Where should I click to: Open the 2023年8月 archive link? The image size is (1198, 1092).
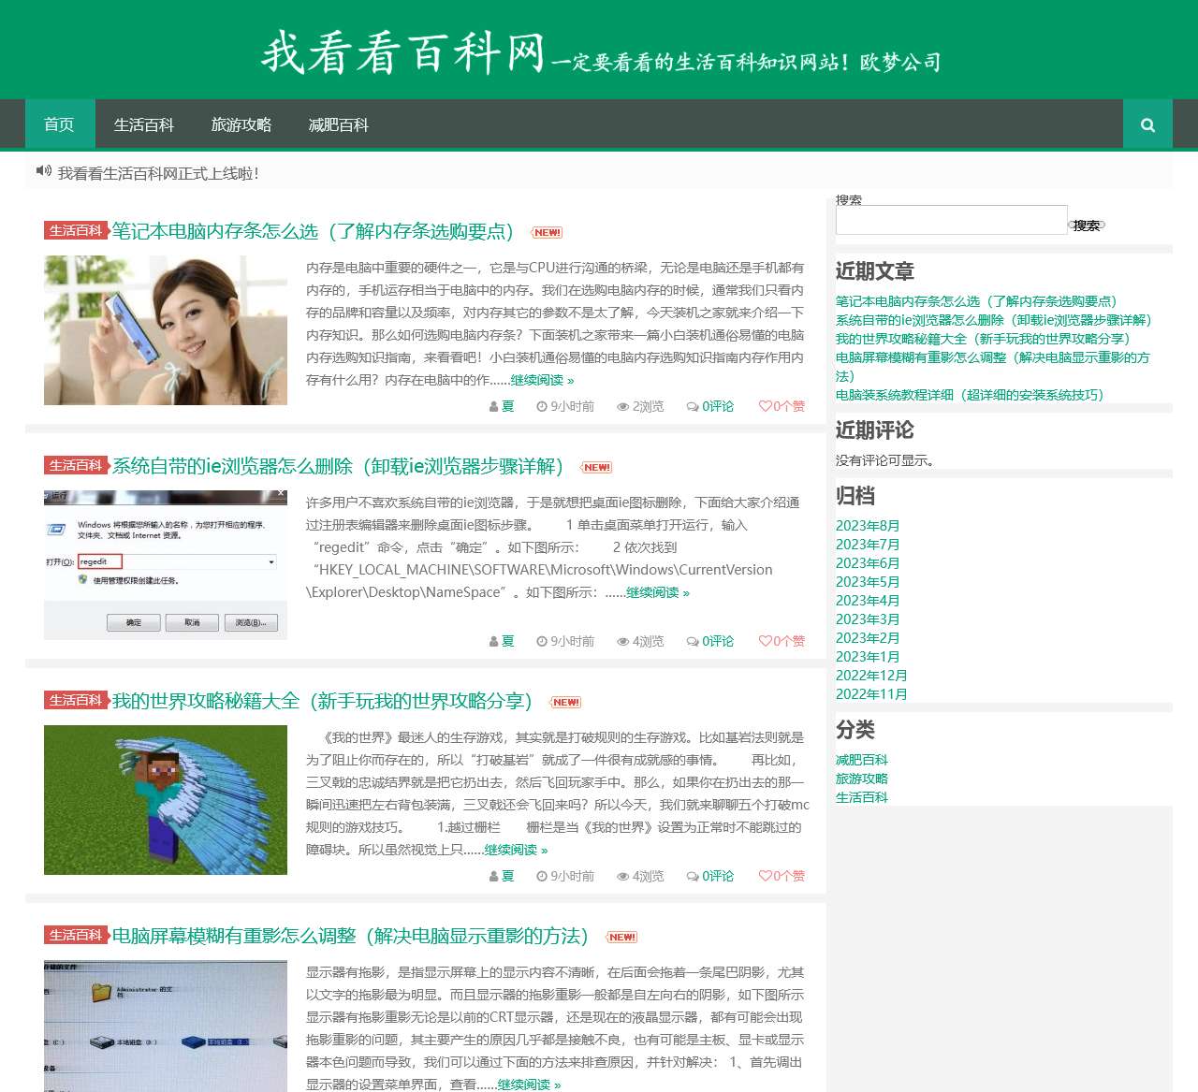[867, 526]
